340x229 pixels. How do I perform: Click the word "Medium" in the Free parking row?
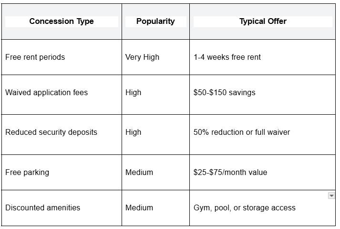coord(139,172)
